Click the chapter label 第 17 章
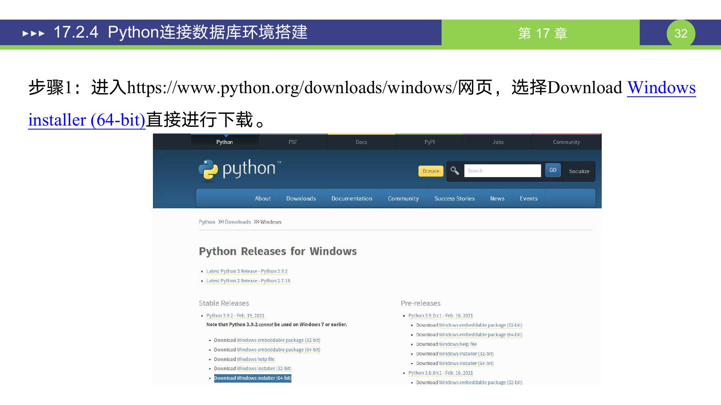This screenshot has width=721, height=405. point(542,33)
